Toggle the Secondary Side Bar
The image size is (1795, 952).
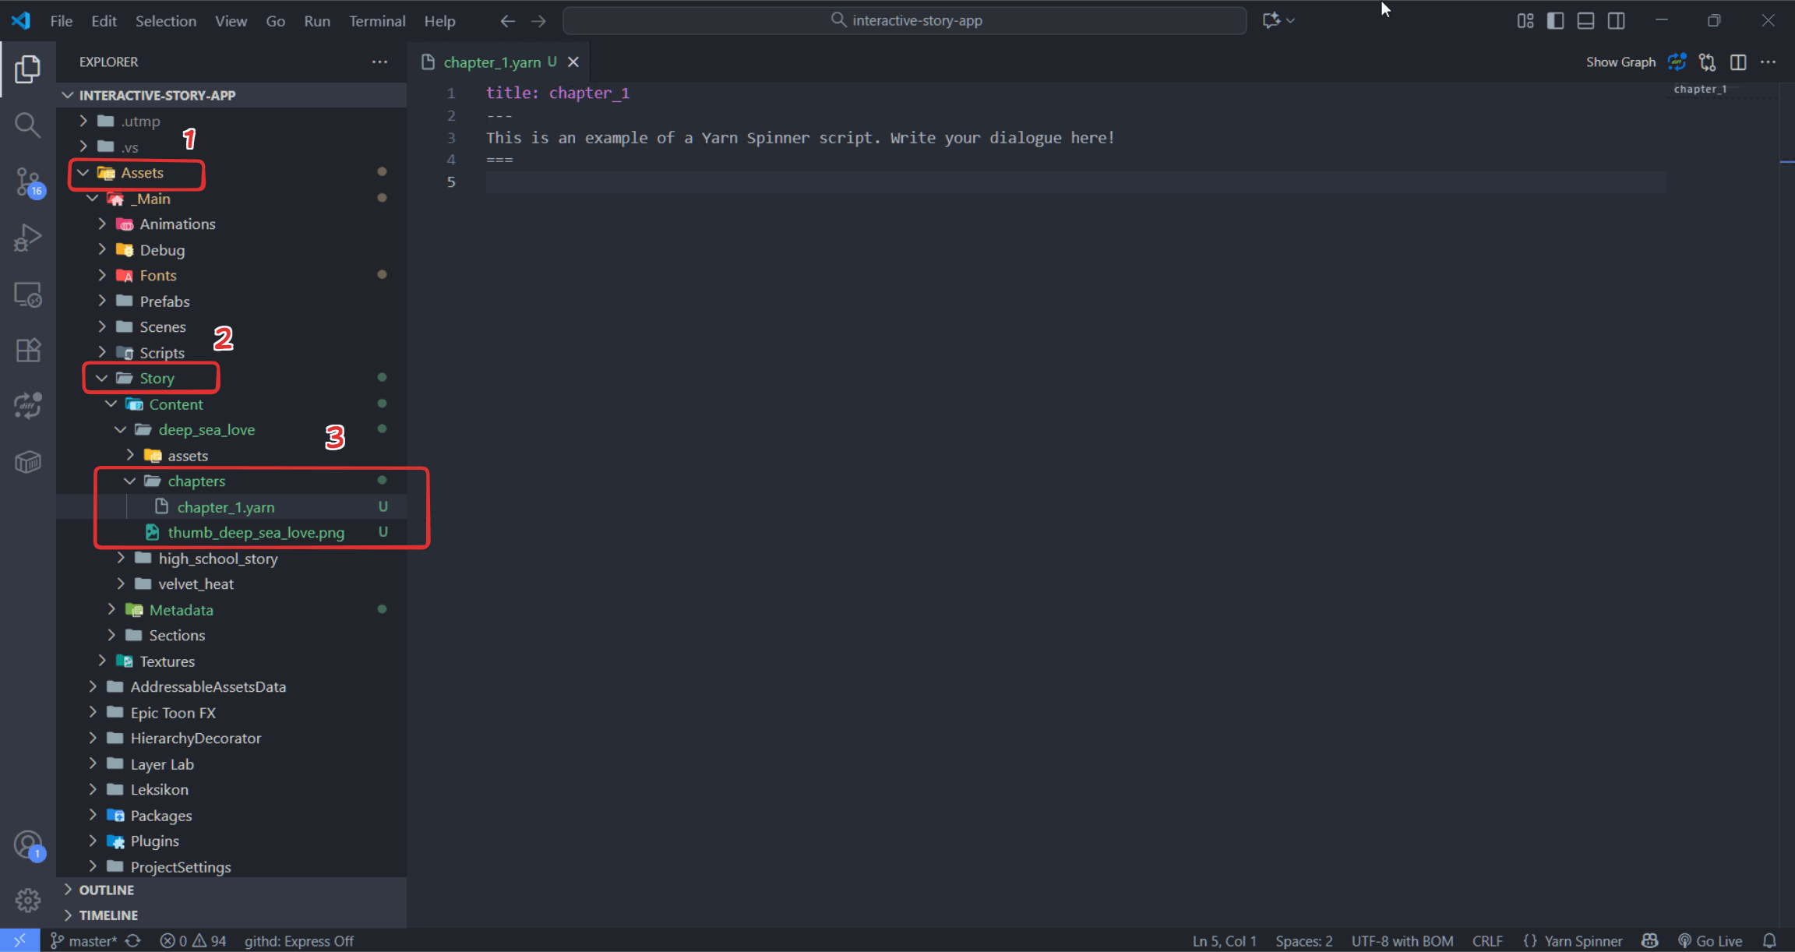click(1616, 20)
